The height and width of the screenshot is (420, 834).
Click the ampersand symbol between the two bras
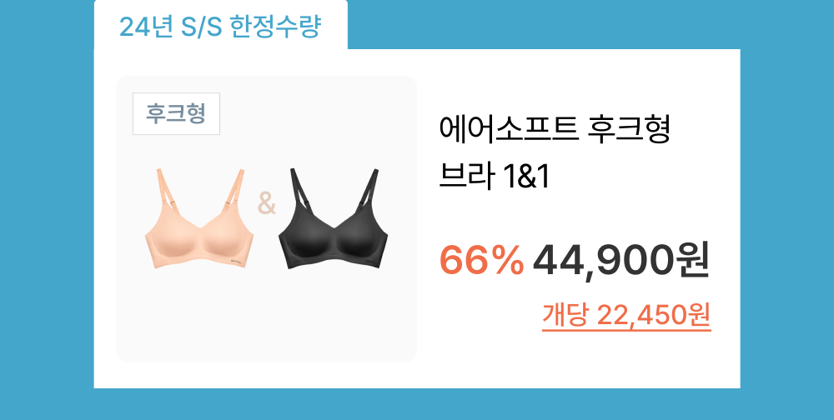[267, 203]
